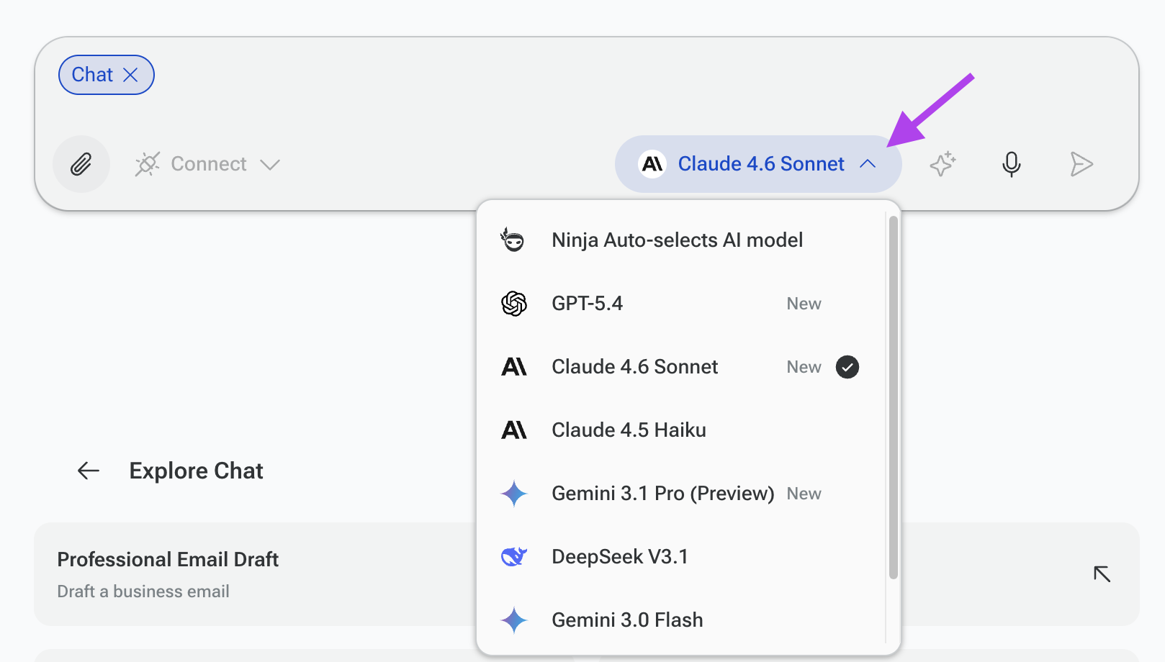
Task: Click the Gemini star icon beside Gemini 3.1 Pro
Action: pos(514,494)
